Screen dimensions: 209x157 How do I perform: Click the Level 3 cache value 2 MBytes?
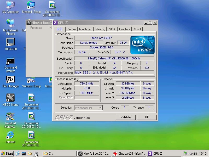128,98
